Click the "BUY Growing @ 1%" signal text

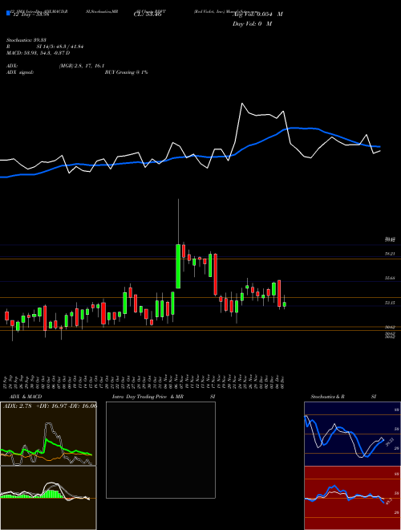pos(126,72)
